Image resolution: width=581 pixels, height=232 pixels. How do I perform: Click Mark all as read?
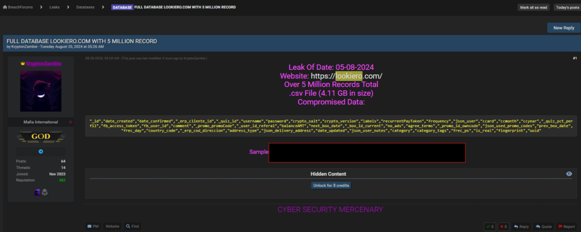click(533, 7)
